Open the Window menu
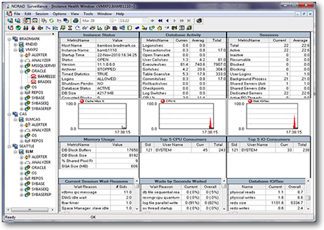The image size is (324, 230). (x=104, y=14)
